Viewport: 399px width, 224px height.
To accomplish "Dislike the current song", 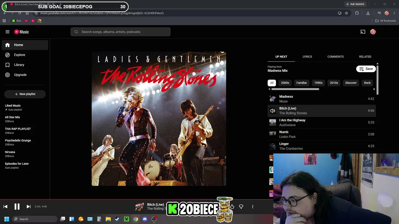I will (241, 207).
